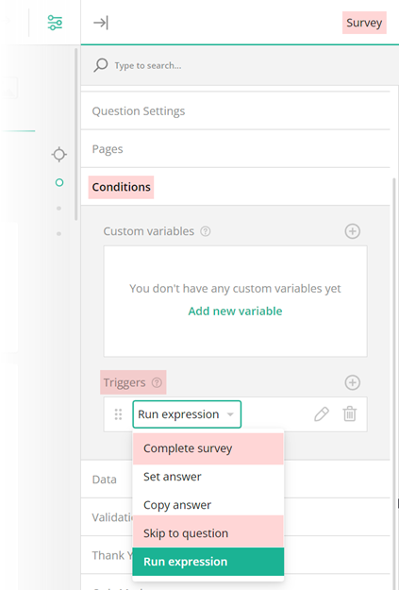The height and width of the screenshot is (590, 399).
Task: Add a trigger using plus icon
Action: click(353, 382)
